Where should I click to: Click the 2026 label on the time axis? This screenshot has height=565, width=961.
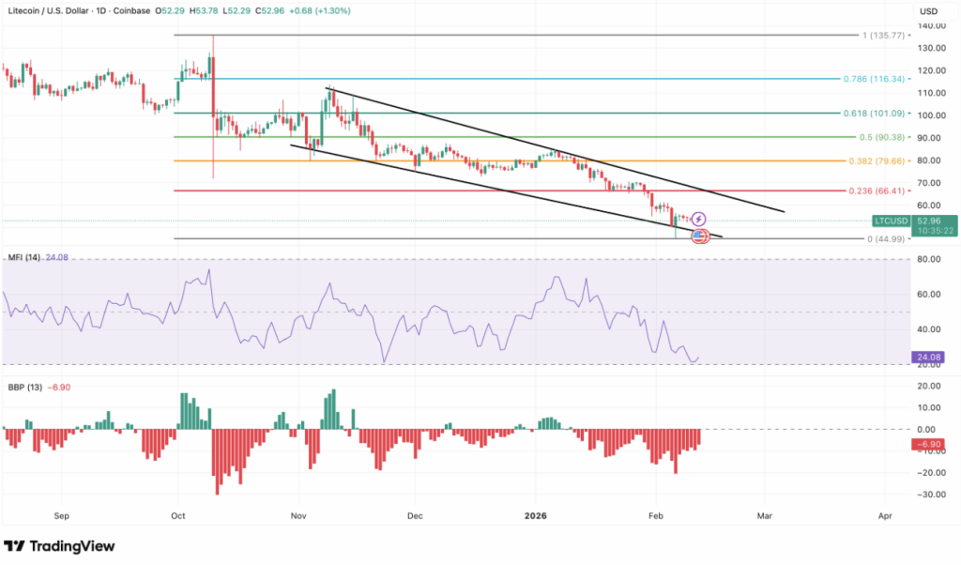tap(535, 516)
